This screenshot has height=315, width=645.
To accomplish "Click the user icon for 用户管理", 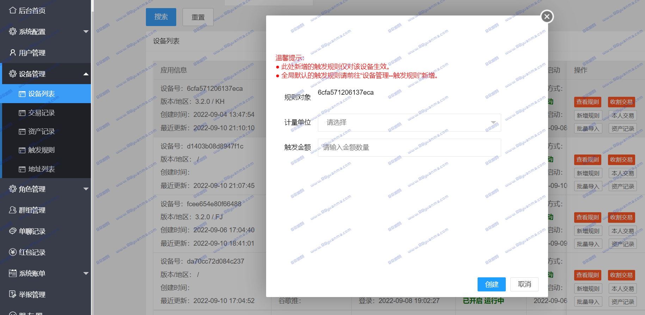I will pyautogui.click(x=13, y=52).
